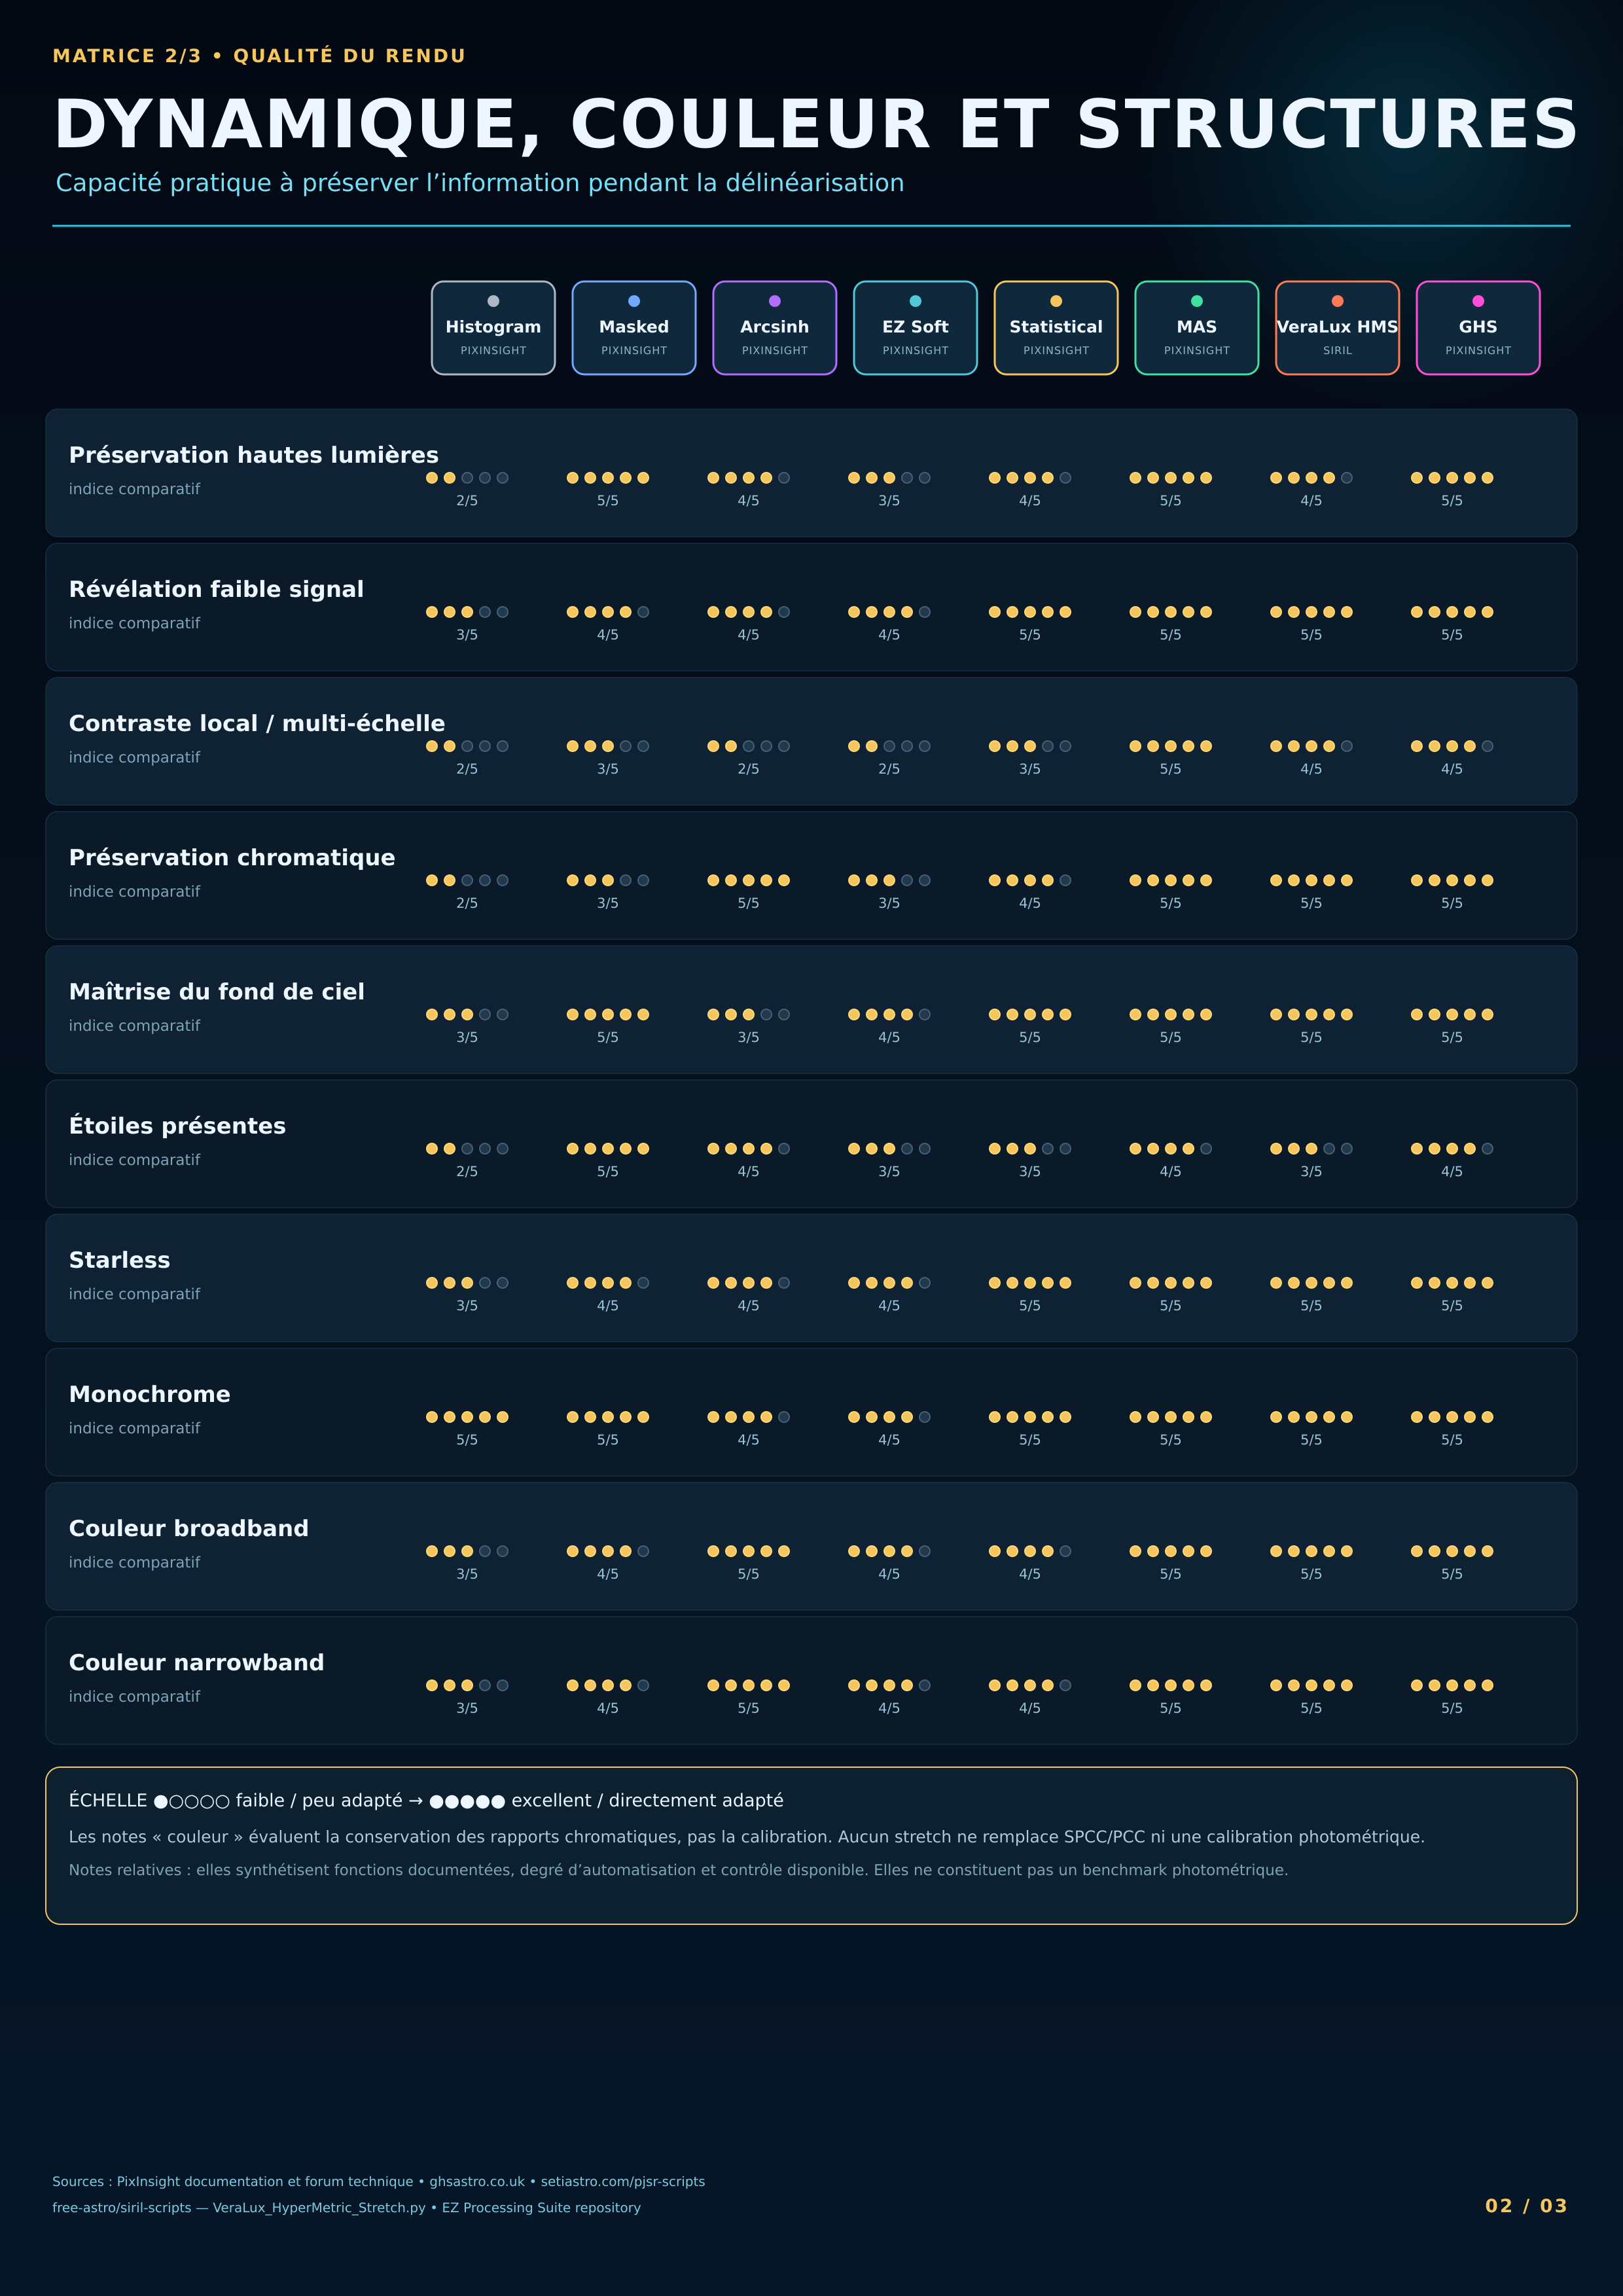Image resolution: width=1623 pixels, height=2296 pixels.
Task: Click the pink dot above GHS
Action: point(1478,301)
